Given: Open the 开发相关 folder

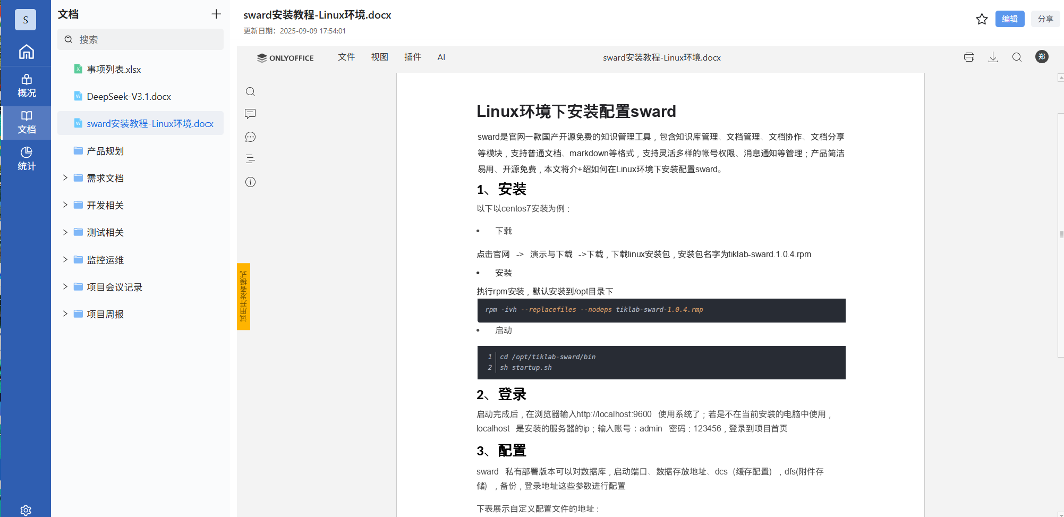Looking at the screenshot, I should coord(105,205).
